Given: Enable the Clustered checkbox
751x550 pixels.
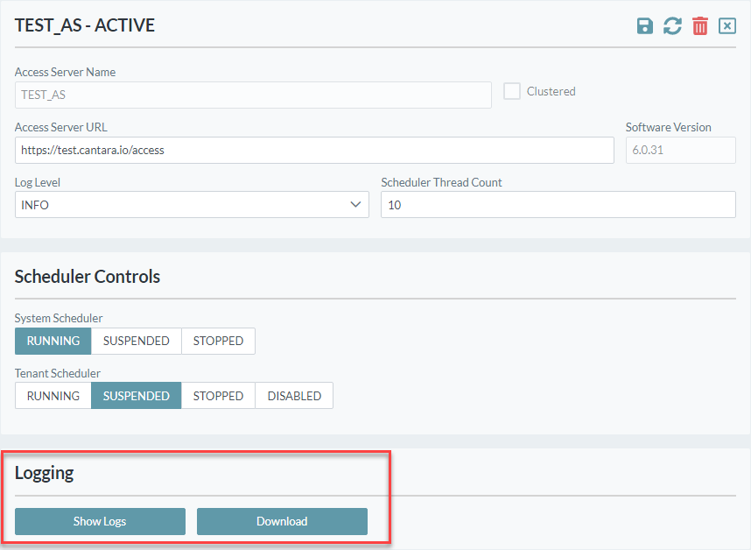Looking at the screenshot, I should click(x=512, y=91).
